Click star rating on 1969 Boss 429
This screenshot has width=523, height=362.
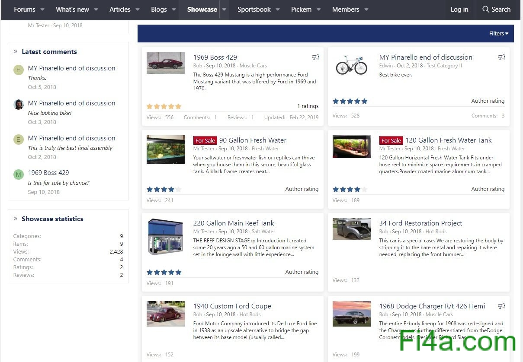click(x=164, y=106)
